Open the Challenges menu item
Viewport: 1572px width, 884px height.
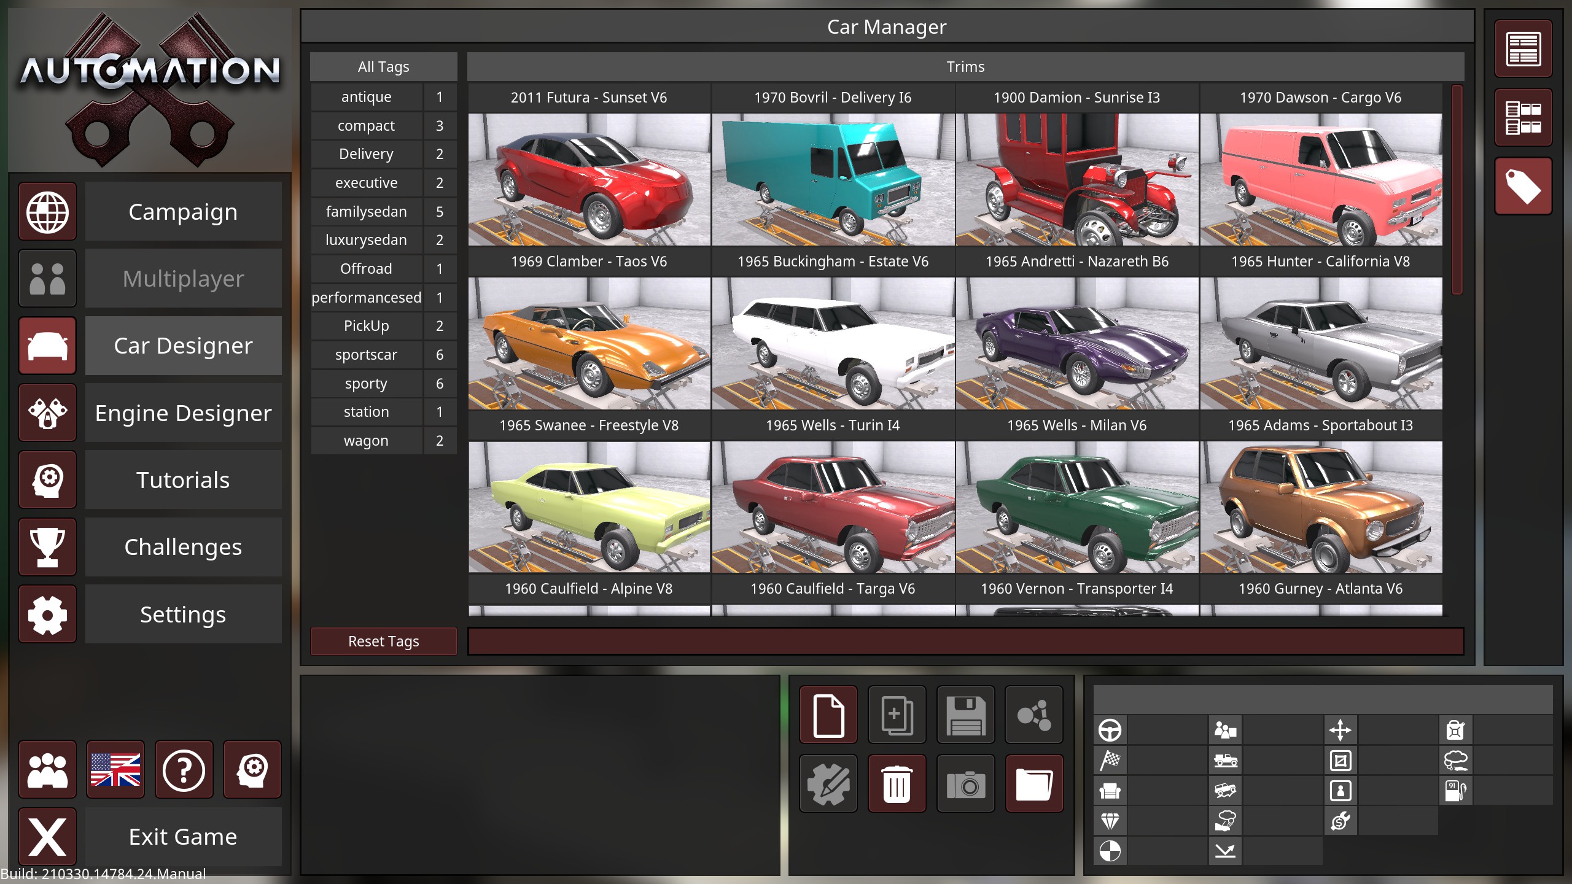(183, 547)
